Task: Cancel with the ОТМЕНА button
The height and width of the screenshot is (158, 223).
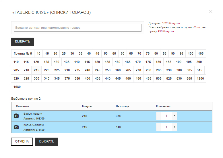Action: pyautogui.click(x=22, y=142)
